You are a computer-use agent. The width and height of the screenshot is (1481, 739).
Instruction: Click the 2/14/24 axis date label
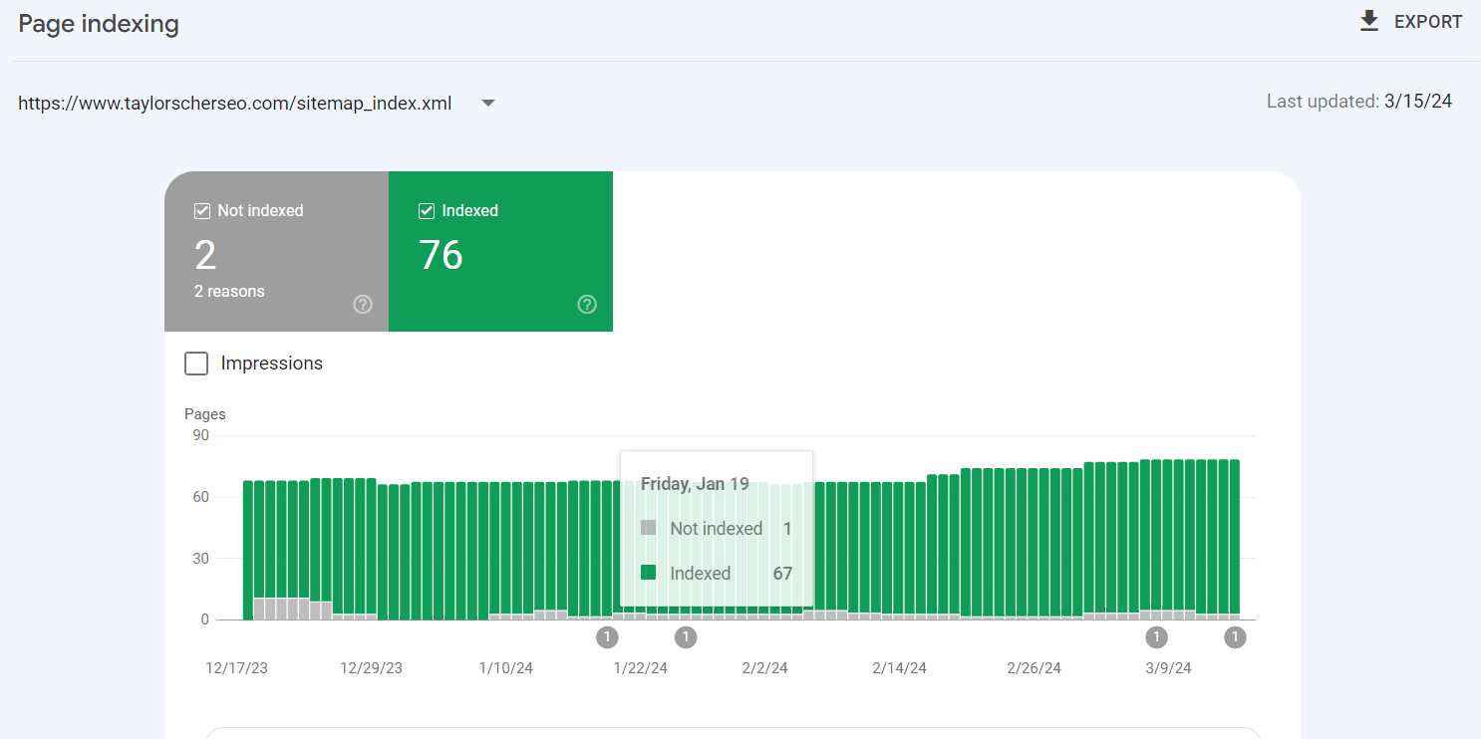(899, 668)
